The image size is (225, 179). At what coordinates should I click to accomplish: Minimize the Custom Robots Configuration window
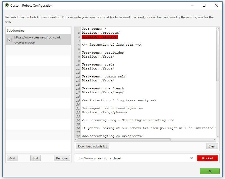point(192,5)
